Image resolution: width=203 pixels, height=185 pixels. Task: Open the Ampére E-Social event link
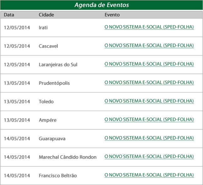tap(149, 120)
